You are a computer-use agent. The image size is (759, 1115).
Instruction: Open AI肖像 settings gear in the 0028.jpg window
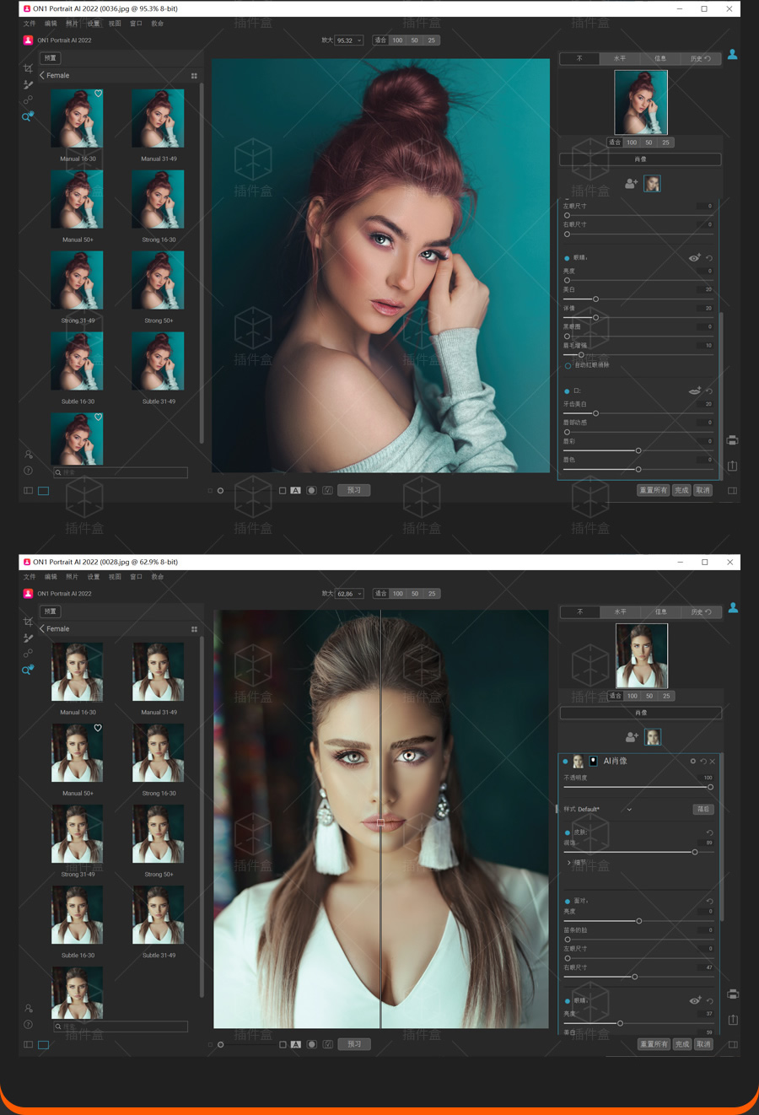[693, 761]
